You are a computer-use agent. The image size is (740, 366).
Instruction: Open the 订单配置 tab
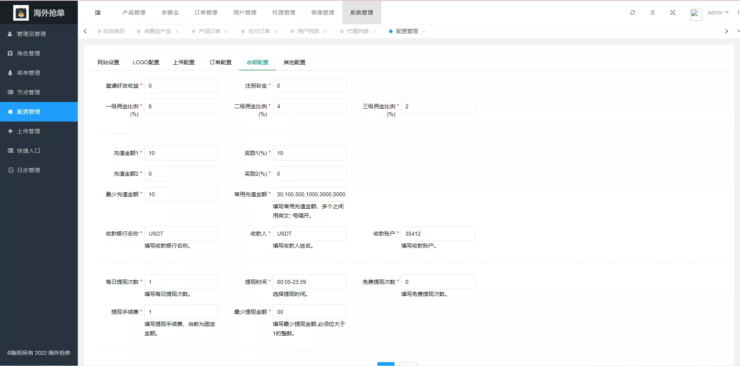coord(220,62)
